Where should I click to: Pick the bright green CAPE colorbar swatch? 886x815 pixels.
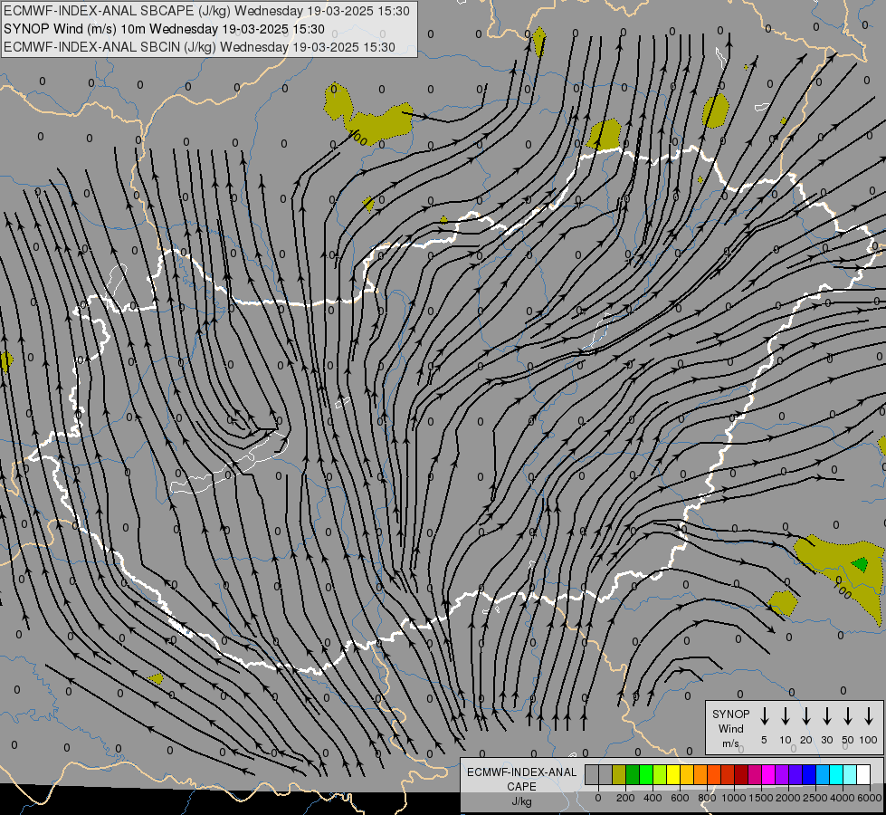tap(646, 774)
